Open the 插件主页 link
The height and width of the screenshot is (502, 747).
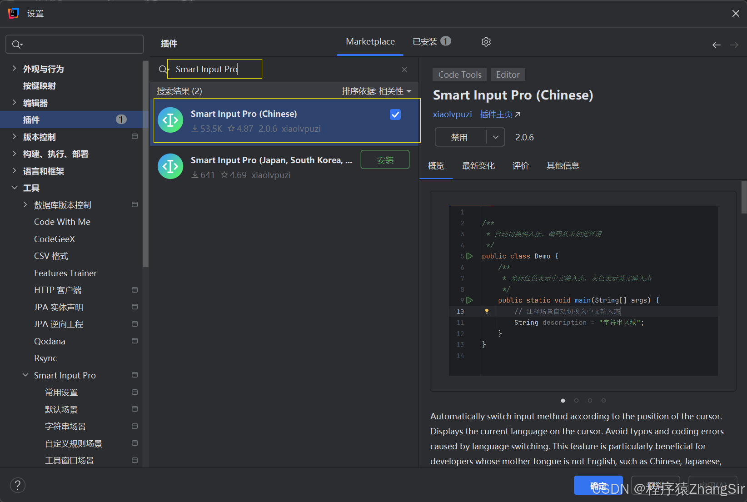496,114
